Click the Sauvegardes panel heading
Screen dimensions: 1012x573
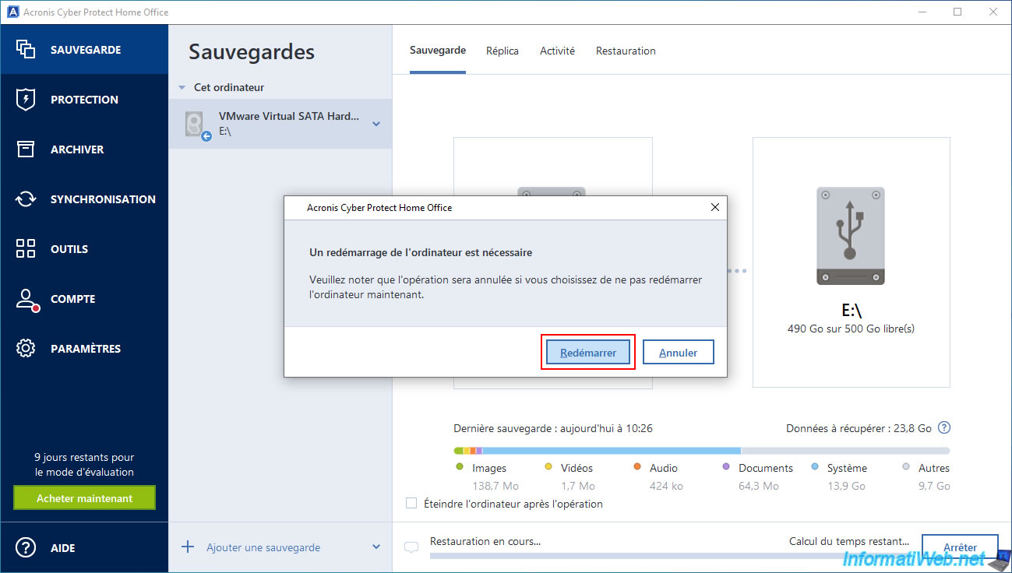click(252, 52)
